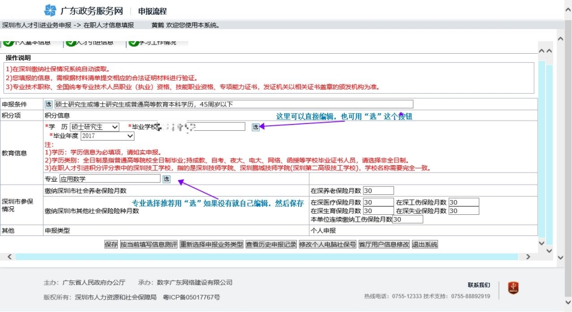Click the 在深医疗保险月数 input field
Image resolution: width=572 pixels, height=312 pixels.
(378, 202)
